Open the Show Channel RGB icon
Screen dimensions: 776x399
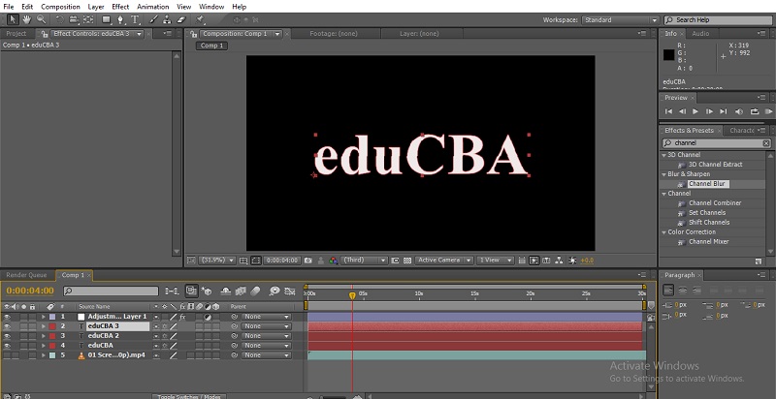pos(334,261)
